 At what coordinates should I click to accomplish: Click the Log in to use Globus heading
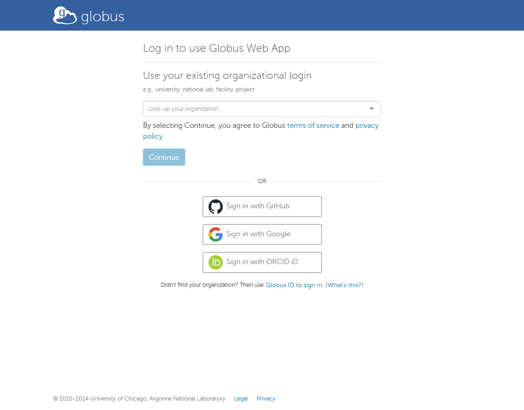click(x=217, y=48)
